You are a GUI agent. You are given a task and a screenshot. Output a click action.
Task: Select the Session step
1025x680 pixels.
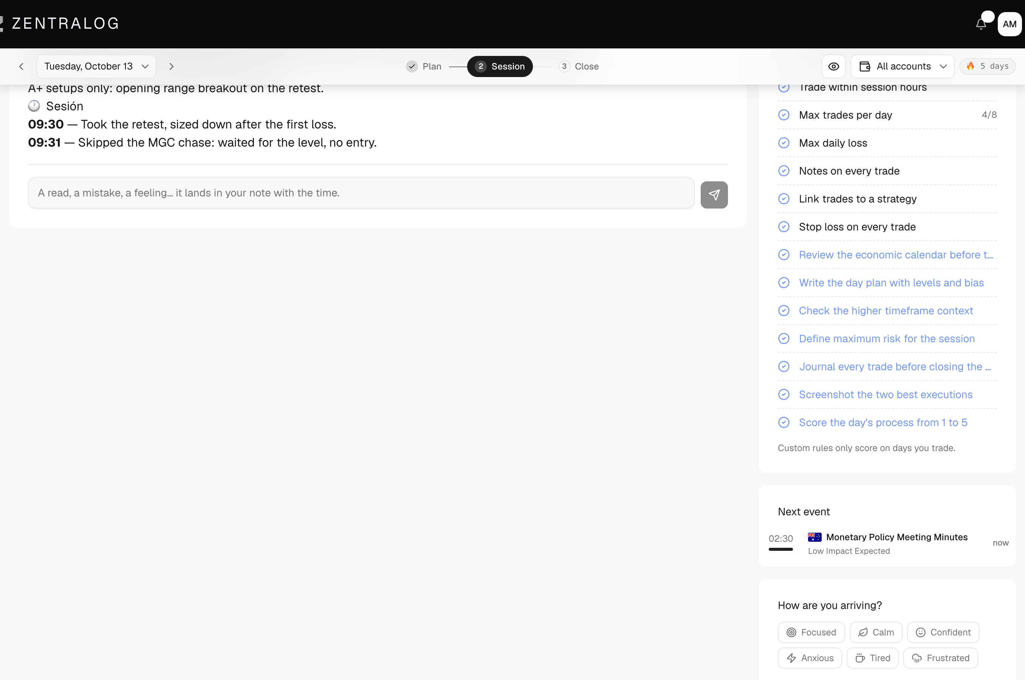click(x=500, y=66)
